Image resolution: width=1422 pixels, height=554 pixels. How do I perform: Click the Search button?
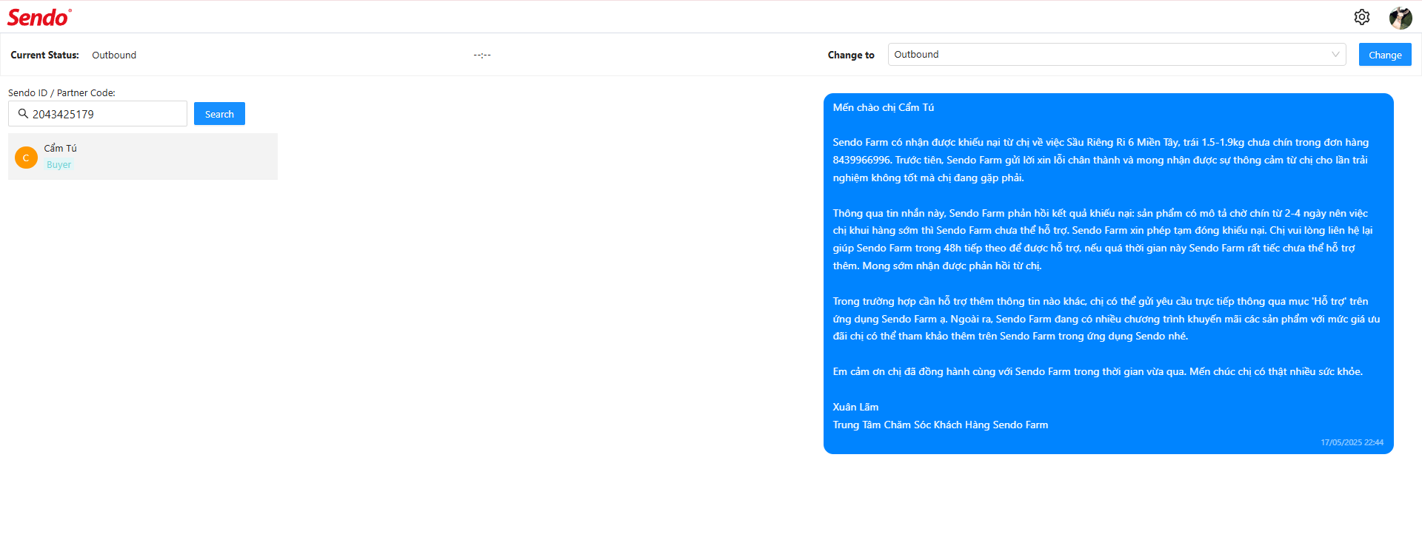point(219,114)
